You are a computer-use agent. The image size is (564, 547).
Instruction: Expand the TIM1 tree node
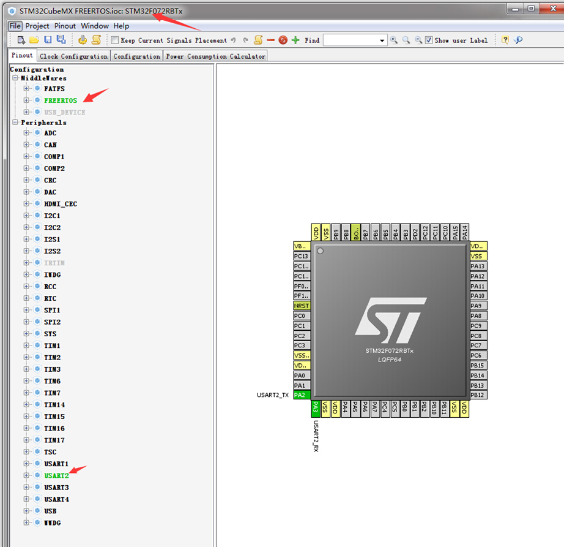tap(26, 345)
